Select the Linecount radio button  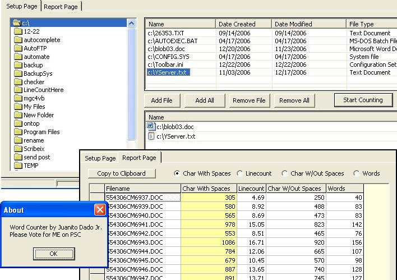pyautogui.click(x=241, y=174)
